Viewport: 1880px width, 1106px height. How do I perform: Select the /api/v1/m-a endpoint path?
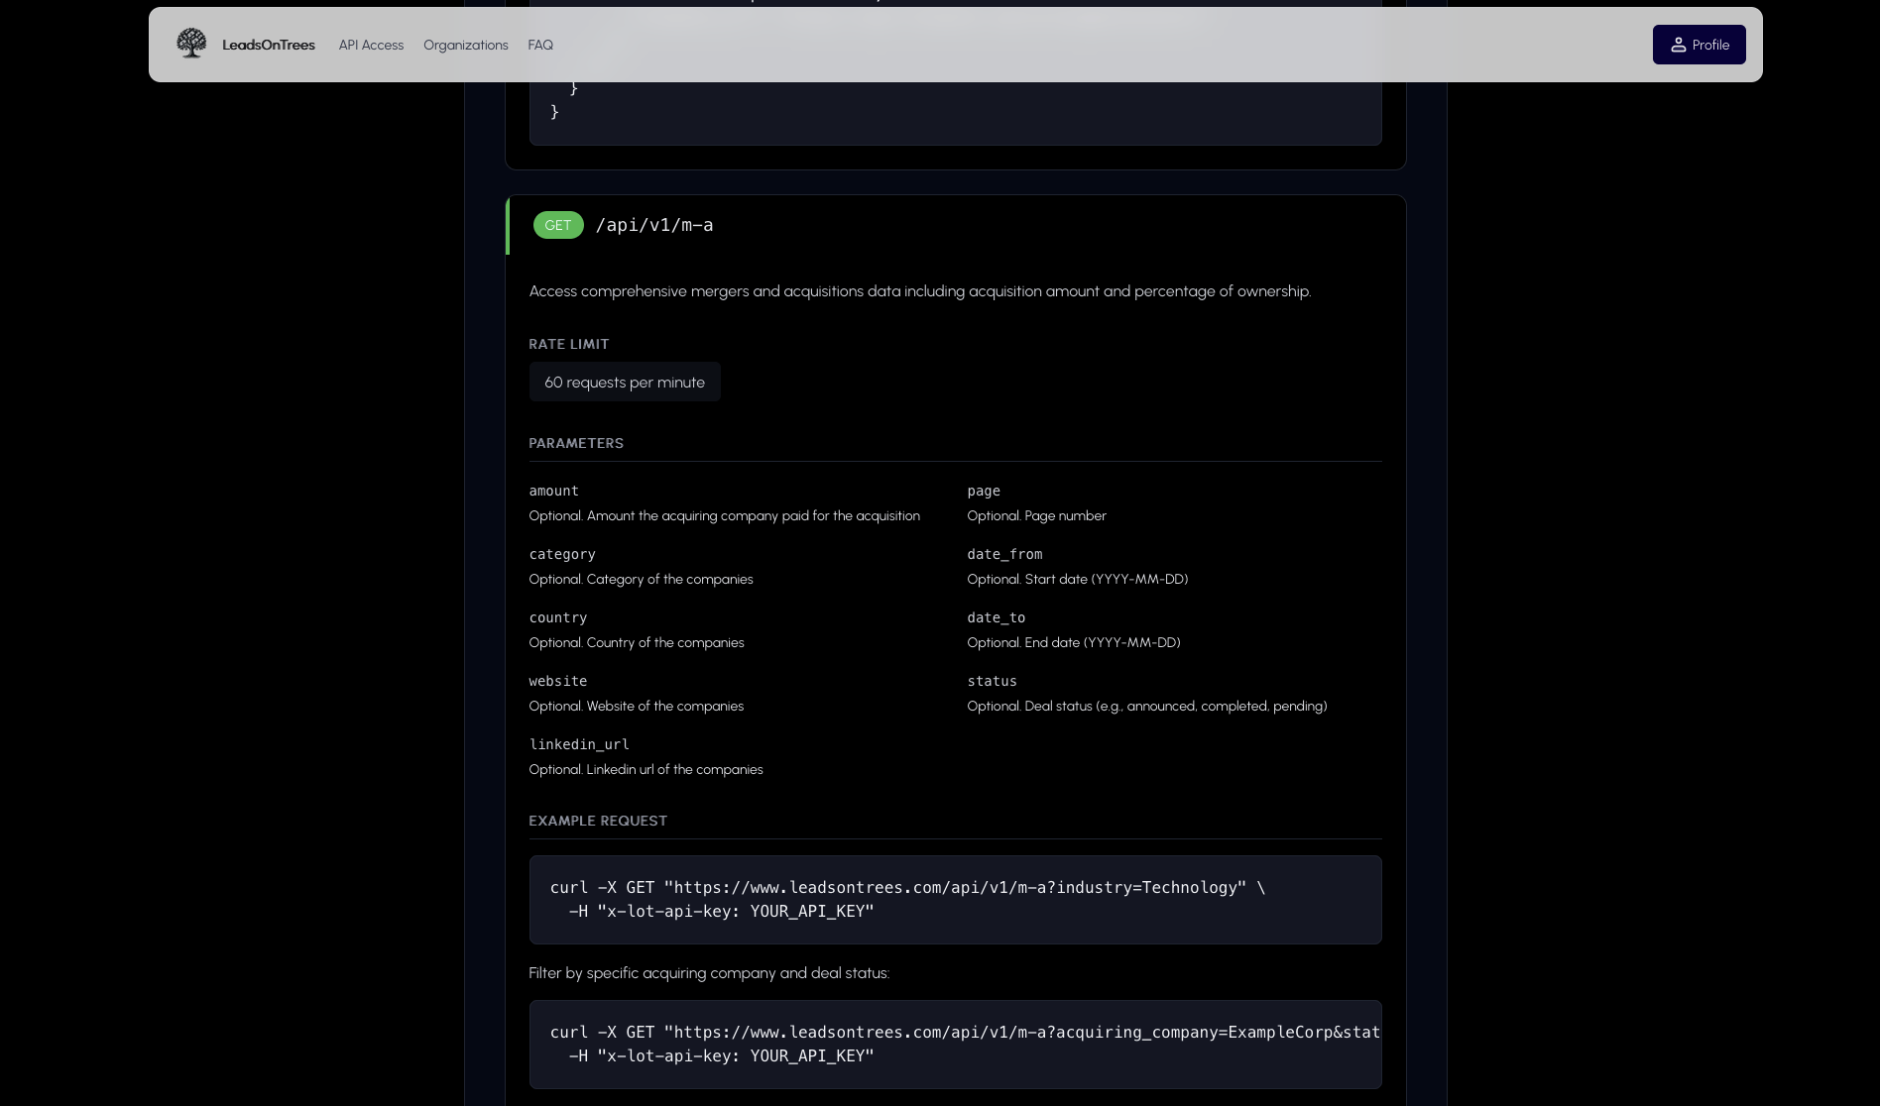tap(654, 225)
